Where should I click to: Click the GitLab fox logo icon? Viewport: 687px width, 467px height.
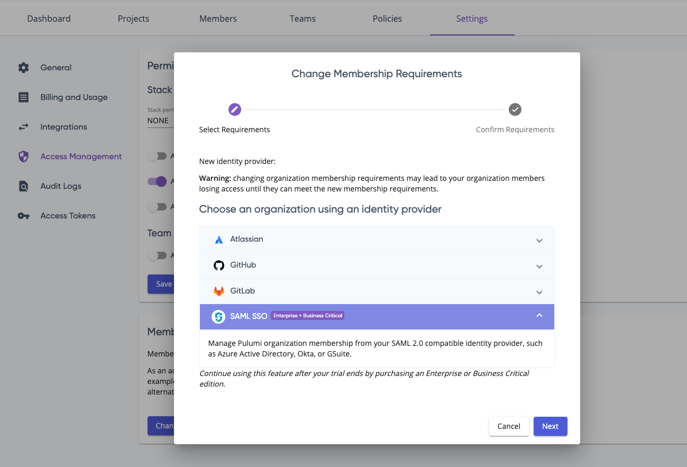click(219, 291)
